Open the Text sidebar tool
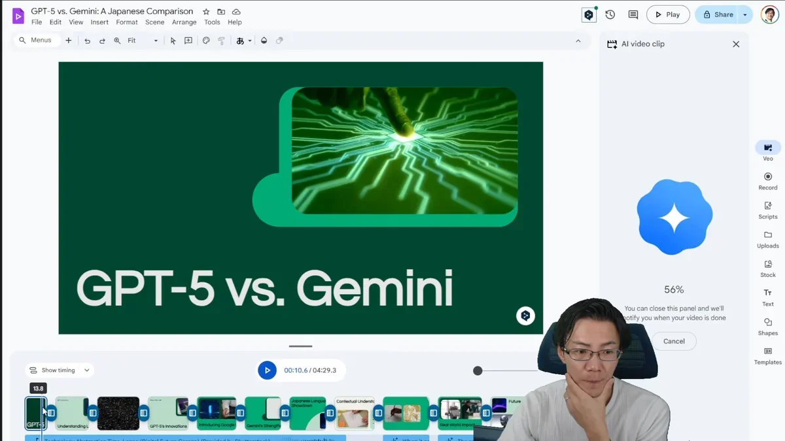 [x=768, y=297]
